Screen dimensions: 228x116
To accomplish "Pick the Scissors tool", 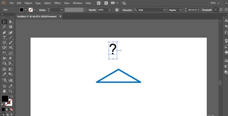I will 11,47.
